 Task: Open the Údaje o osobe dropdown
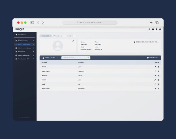pos(50,58)
